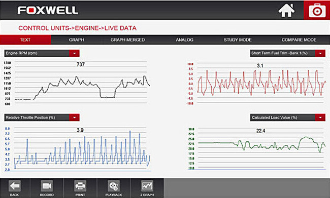The image size is (330, 198).
Task: Expand the Engine RPM parameter dropdown
Action: click(74, 53)
